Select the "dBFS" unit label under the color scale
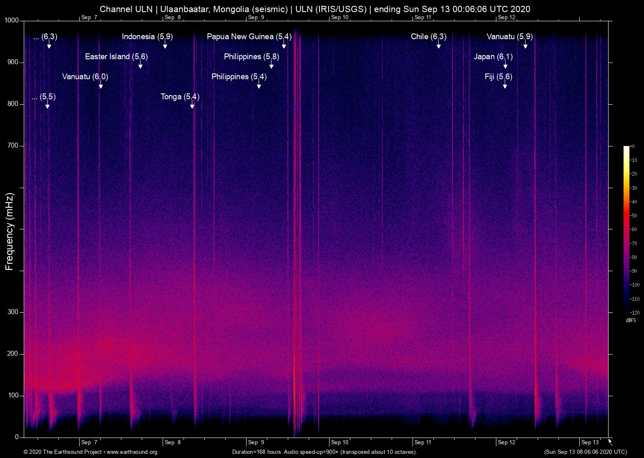 (631, 320)
